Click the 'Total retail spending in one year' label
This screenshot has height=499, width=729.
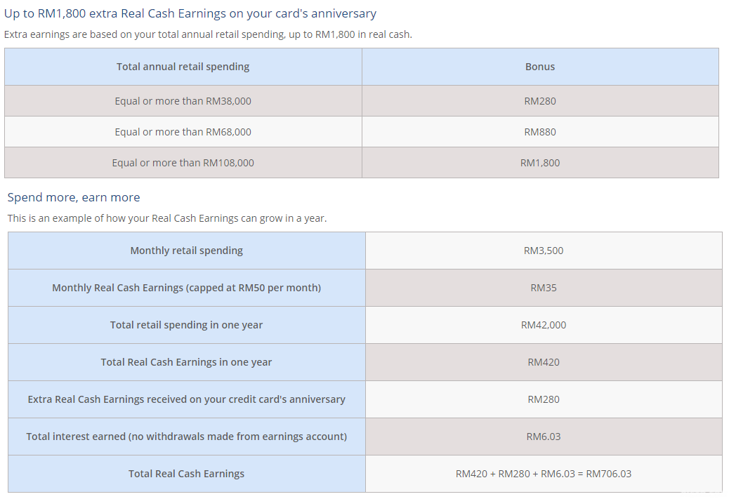point(186,325)
